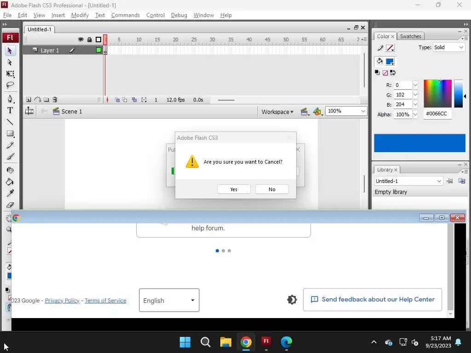Open the R value slider dropdown
Viewport: 471px width, 353px height.
pos(415,85)
